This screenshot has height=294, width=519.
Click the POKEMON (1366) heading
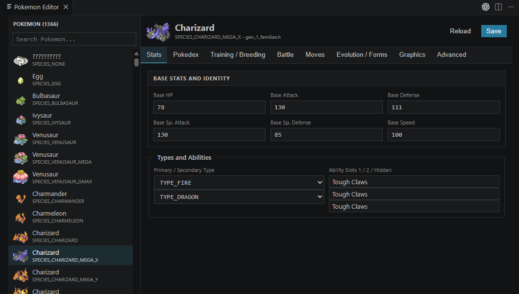tap(36, 24)
